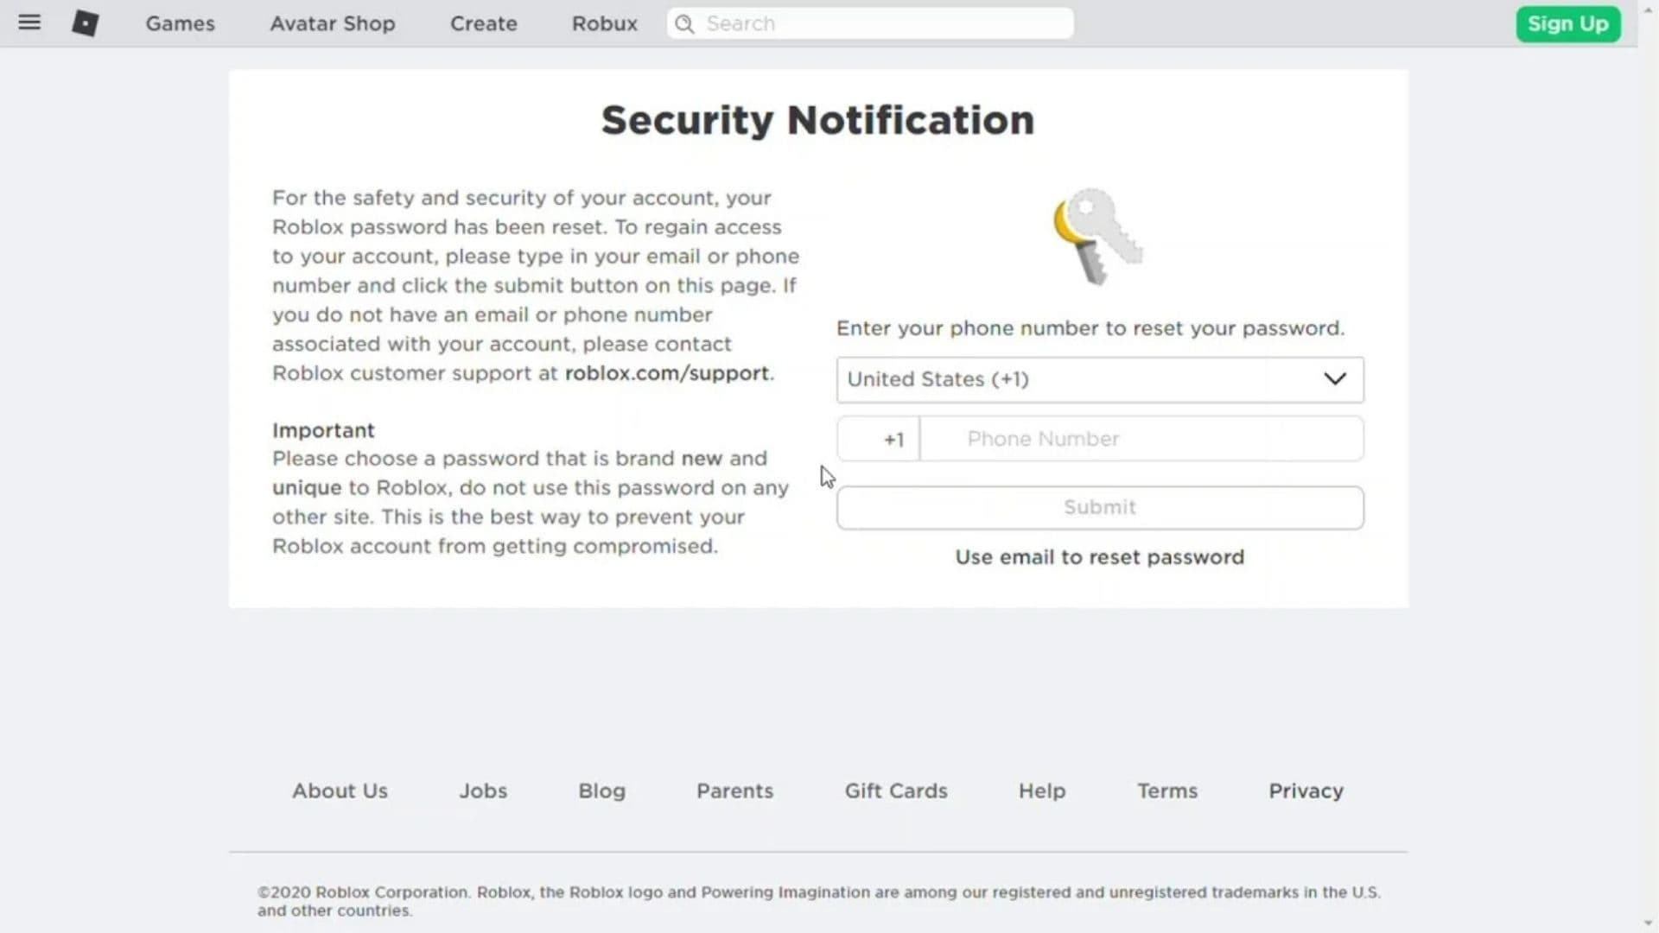Select the Create tab

click(483, 23)
